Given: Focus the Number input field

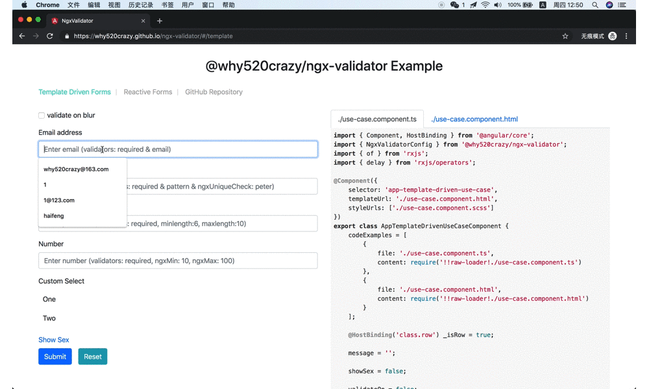Looking at the screenshot, I should click(178, 261).
